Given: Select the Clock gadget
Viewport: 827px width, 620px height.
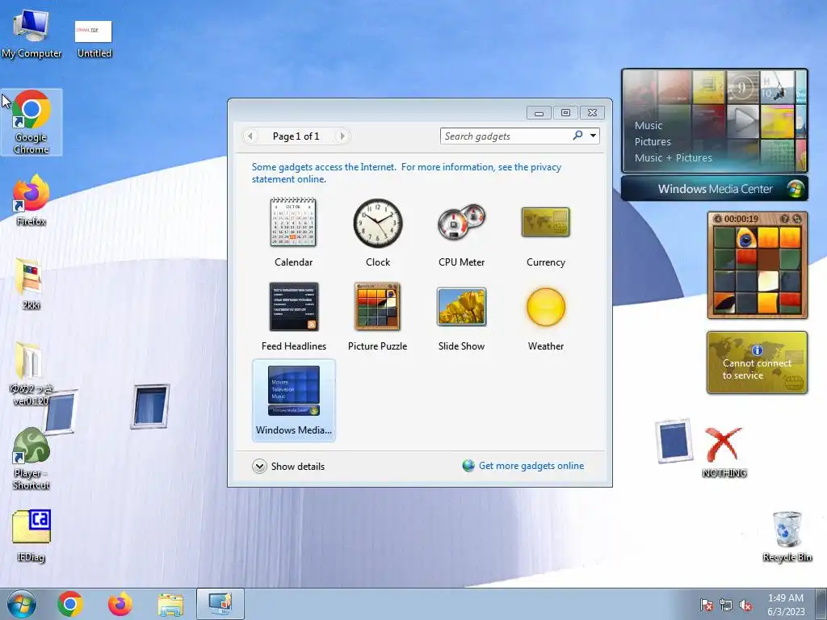Looking at the screenshot, I should click(x=378, y=232).
